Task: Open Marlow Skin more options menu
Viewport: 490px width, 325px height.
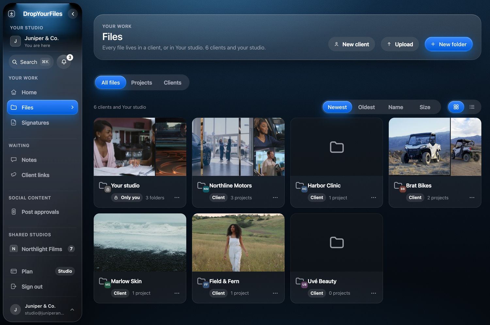Action: (177, 293)
